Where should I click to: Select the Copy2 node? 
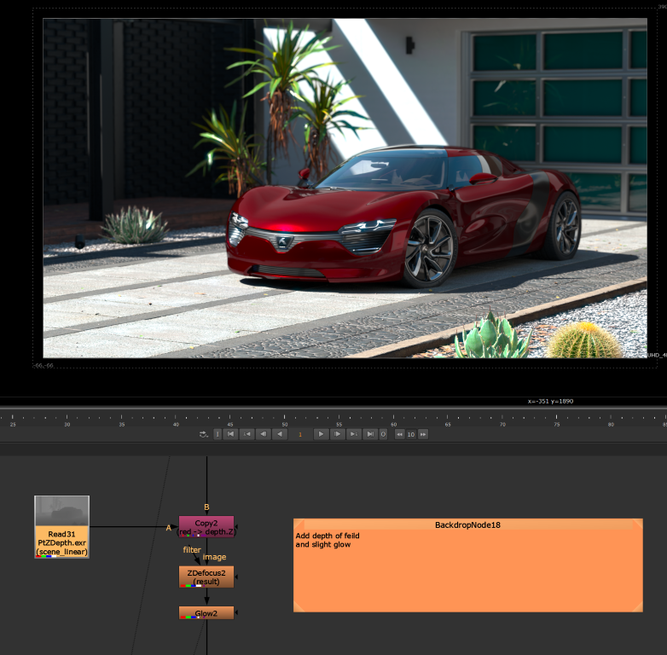206,526
